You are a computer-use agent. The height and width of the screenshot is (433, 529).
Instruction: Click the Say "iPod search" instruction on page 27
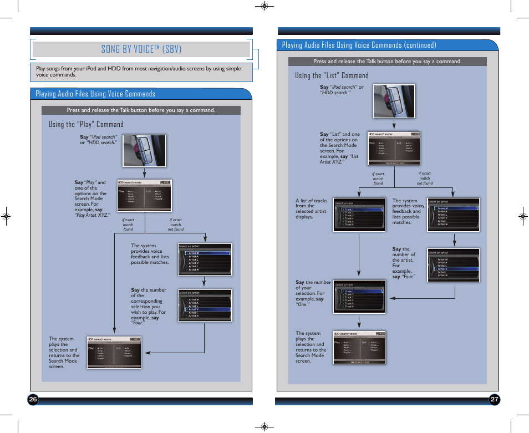point(342,90)
